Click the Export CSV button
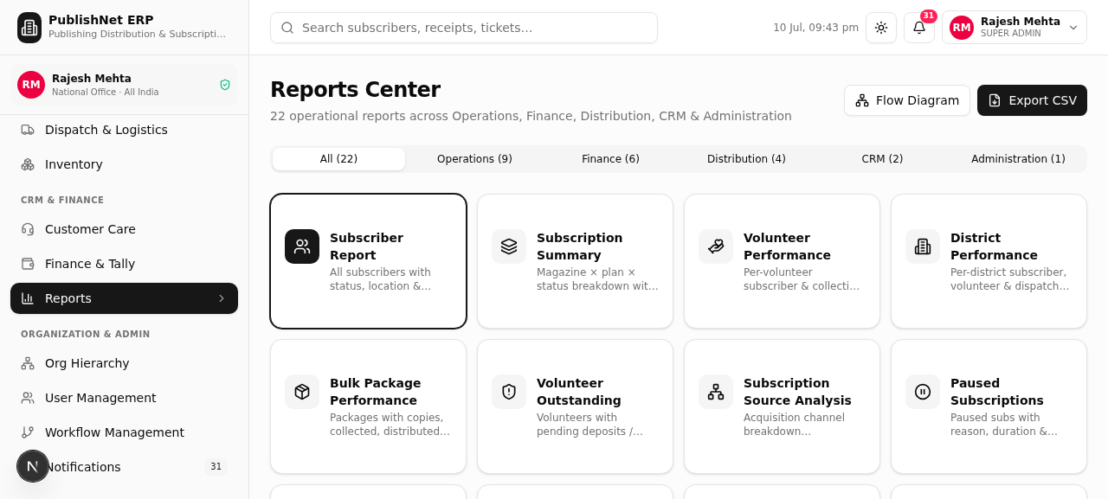 (x=1032, y=100)
